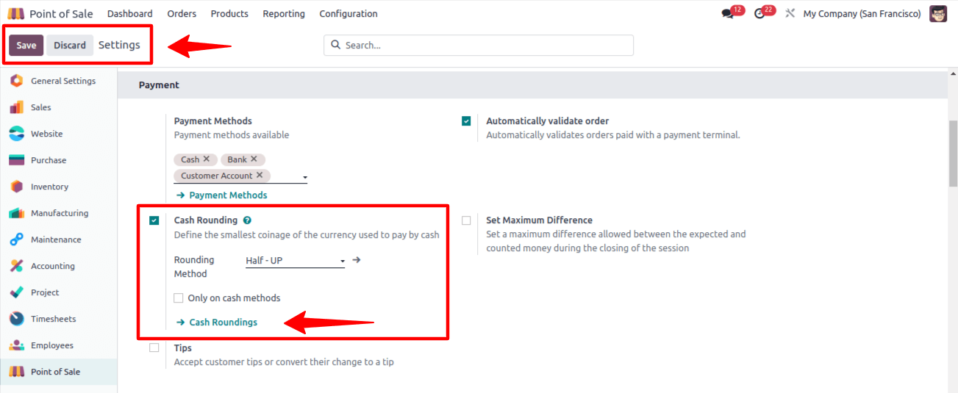
Task: Open activities clock icon with 22 badge
Action: (759, 14)
